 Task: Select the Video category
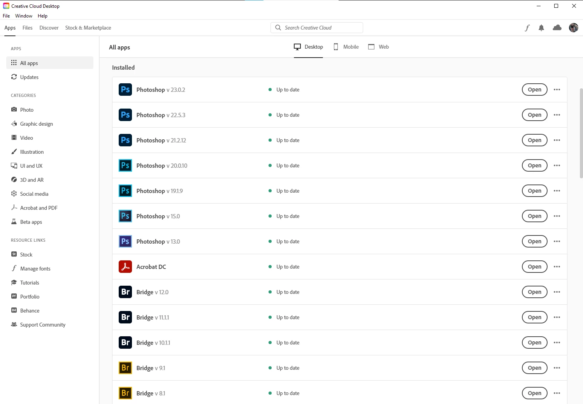(x=50, y=138)
